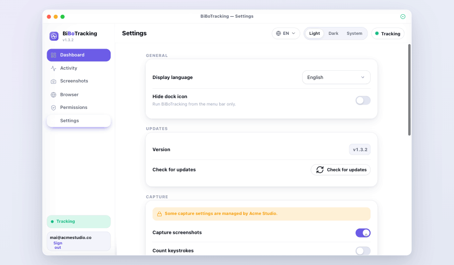The image size is (454, 265).
Task: Open the EN language dropdown
Action: click(x=286, y=33)
